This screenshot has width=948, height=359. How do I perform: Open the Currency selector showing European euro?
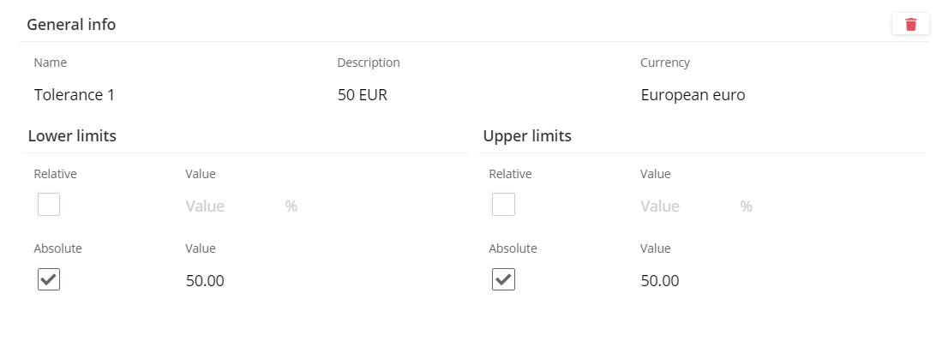(x=693, y=95)
